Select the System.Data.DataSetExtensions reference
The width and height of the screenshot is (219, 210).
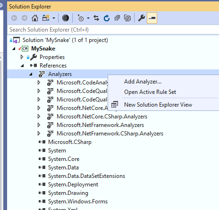[x=86, y=176]
